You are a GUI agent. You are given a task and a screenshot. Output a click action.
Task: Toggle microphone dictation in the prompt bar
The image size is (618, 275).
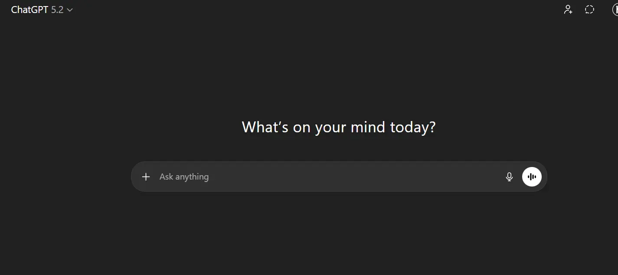click(x=509, y=177)
